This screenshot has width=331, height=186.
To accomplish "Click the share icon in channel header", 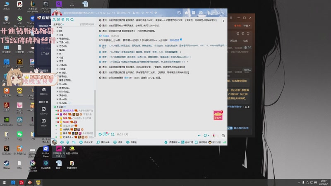I will tap(151, 13).
